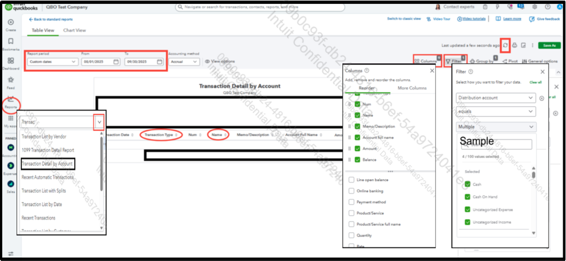Switch to Chart View tab

tap(75, 31)
